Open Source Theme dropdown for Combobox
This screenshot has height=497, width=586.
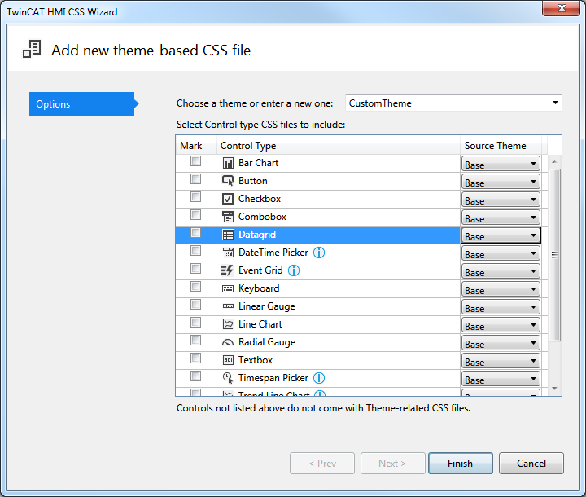click(501, 218)
